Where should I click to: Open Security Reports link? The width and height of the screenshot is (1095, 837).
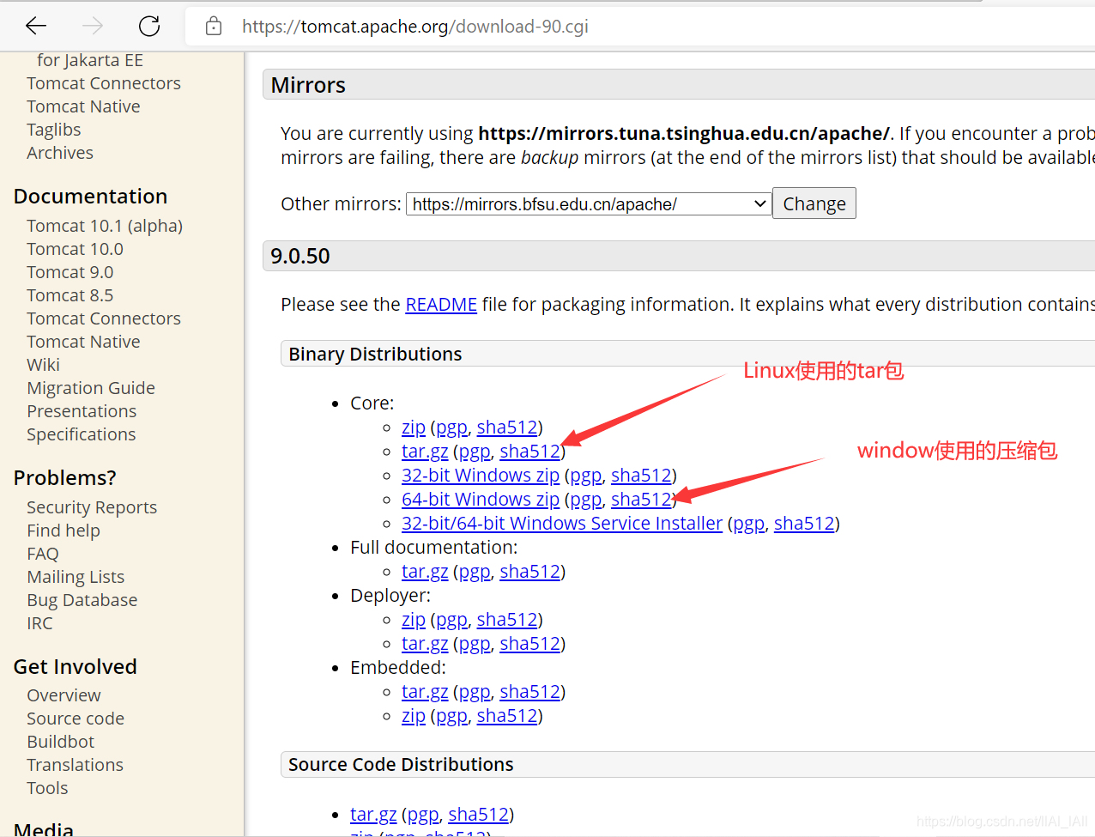click(92, 507)
